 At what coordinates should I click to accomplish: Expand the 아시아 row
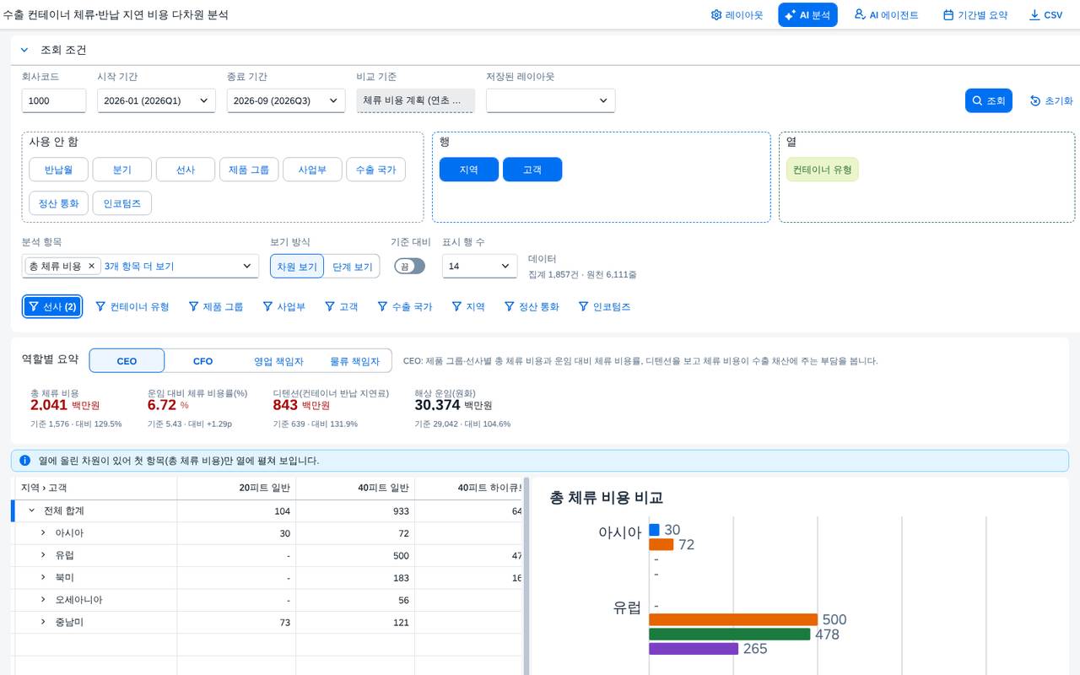point(43,533)
